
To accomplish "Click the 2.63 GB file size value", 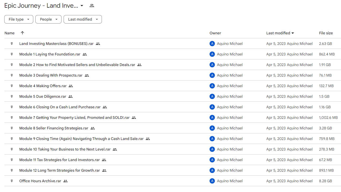I will point(325,44).
